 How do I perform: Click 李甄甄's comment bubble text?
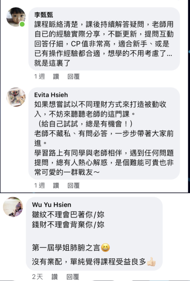pyautogui.click(x=104, y=44)
